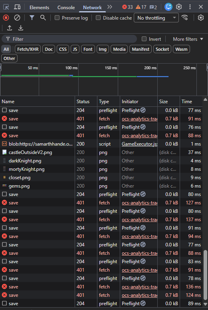This screenshot has width=208, height=310.
Task: Filter requests by JS
Action: coord(75,49)
